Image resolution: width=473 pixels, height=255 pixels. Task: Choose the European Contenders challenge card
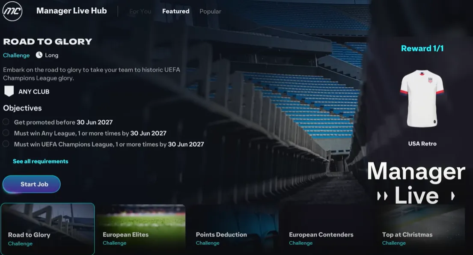(x=327, y=229)
